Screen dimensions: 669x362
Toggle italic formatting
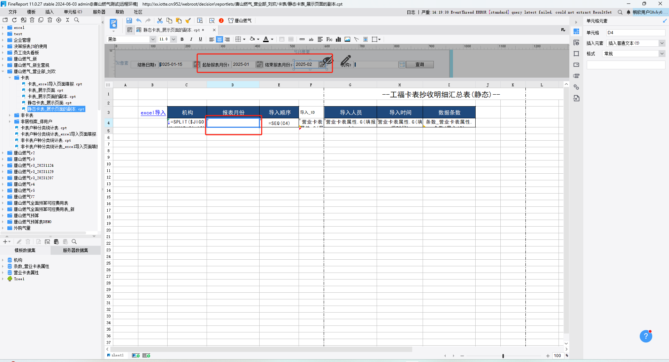(x=191, y=39)
